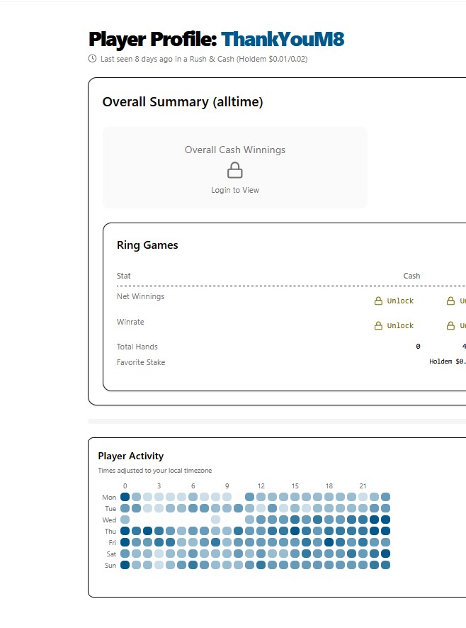Select Saturday hour 23 activity cell
The image size is (466, 628).
(385, 554)
